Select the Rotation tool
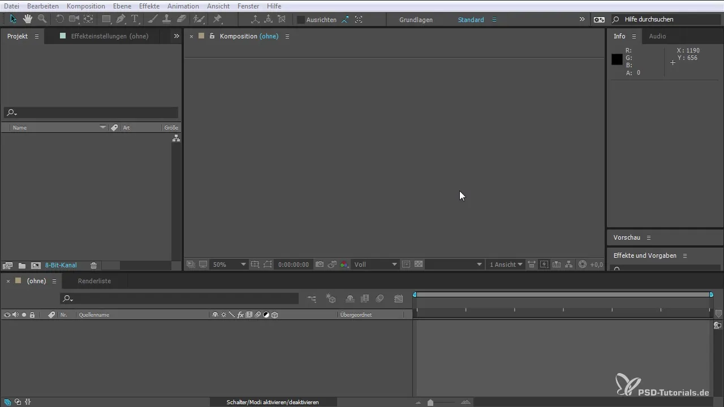Screen dimensions: 724x407 (60, 19)
